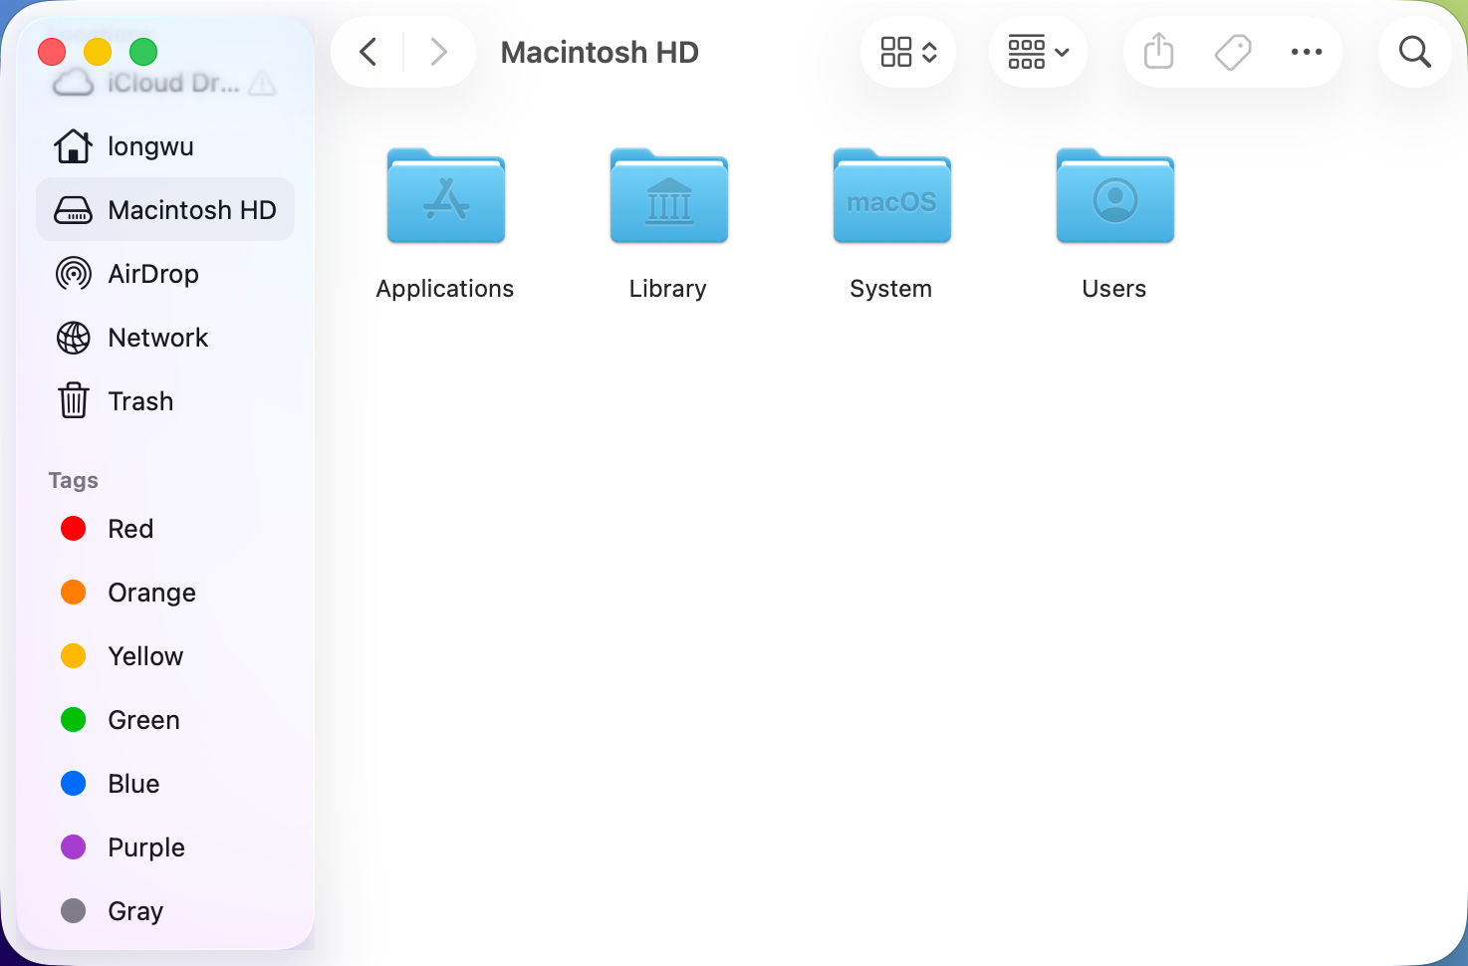The image size is (1468, 966).
Task: Select the Library folder icon
Action: 669,196
